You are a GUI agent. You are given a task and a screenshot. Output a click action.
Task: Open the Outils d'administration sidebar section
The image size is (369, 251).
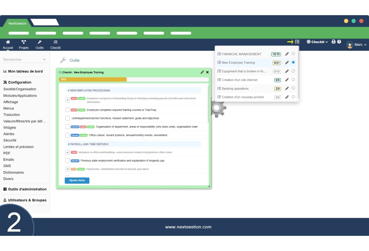click(24, 189)
